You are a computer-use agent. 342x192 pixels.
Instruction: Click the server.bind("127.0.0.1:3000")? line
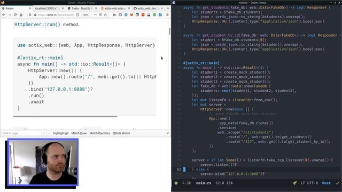tap(232, 174)
